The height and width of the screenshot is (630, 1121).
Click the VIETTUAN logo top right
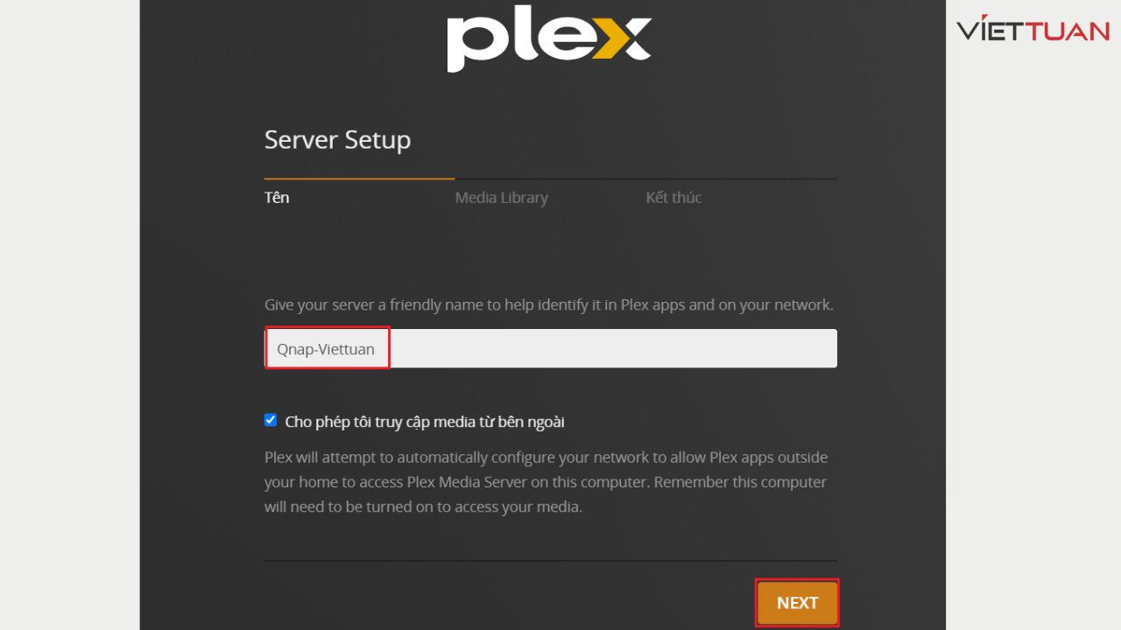pos(1032,31)
